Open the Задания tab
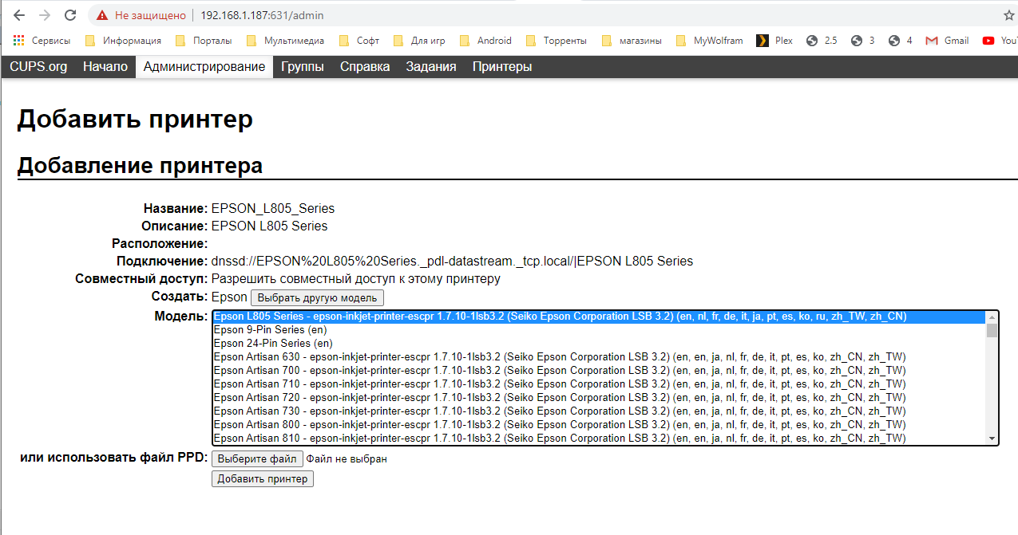 point(430,67)
